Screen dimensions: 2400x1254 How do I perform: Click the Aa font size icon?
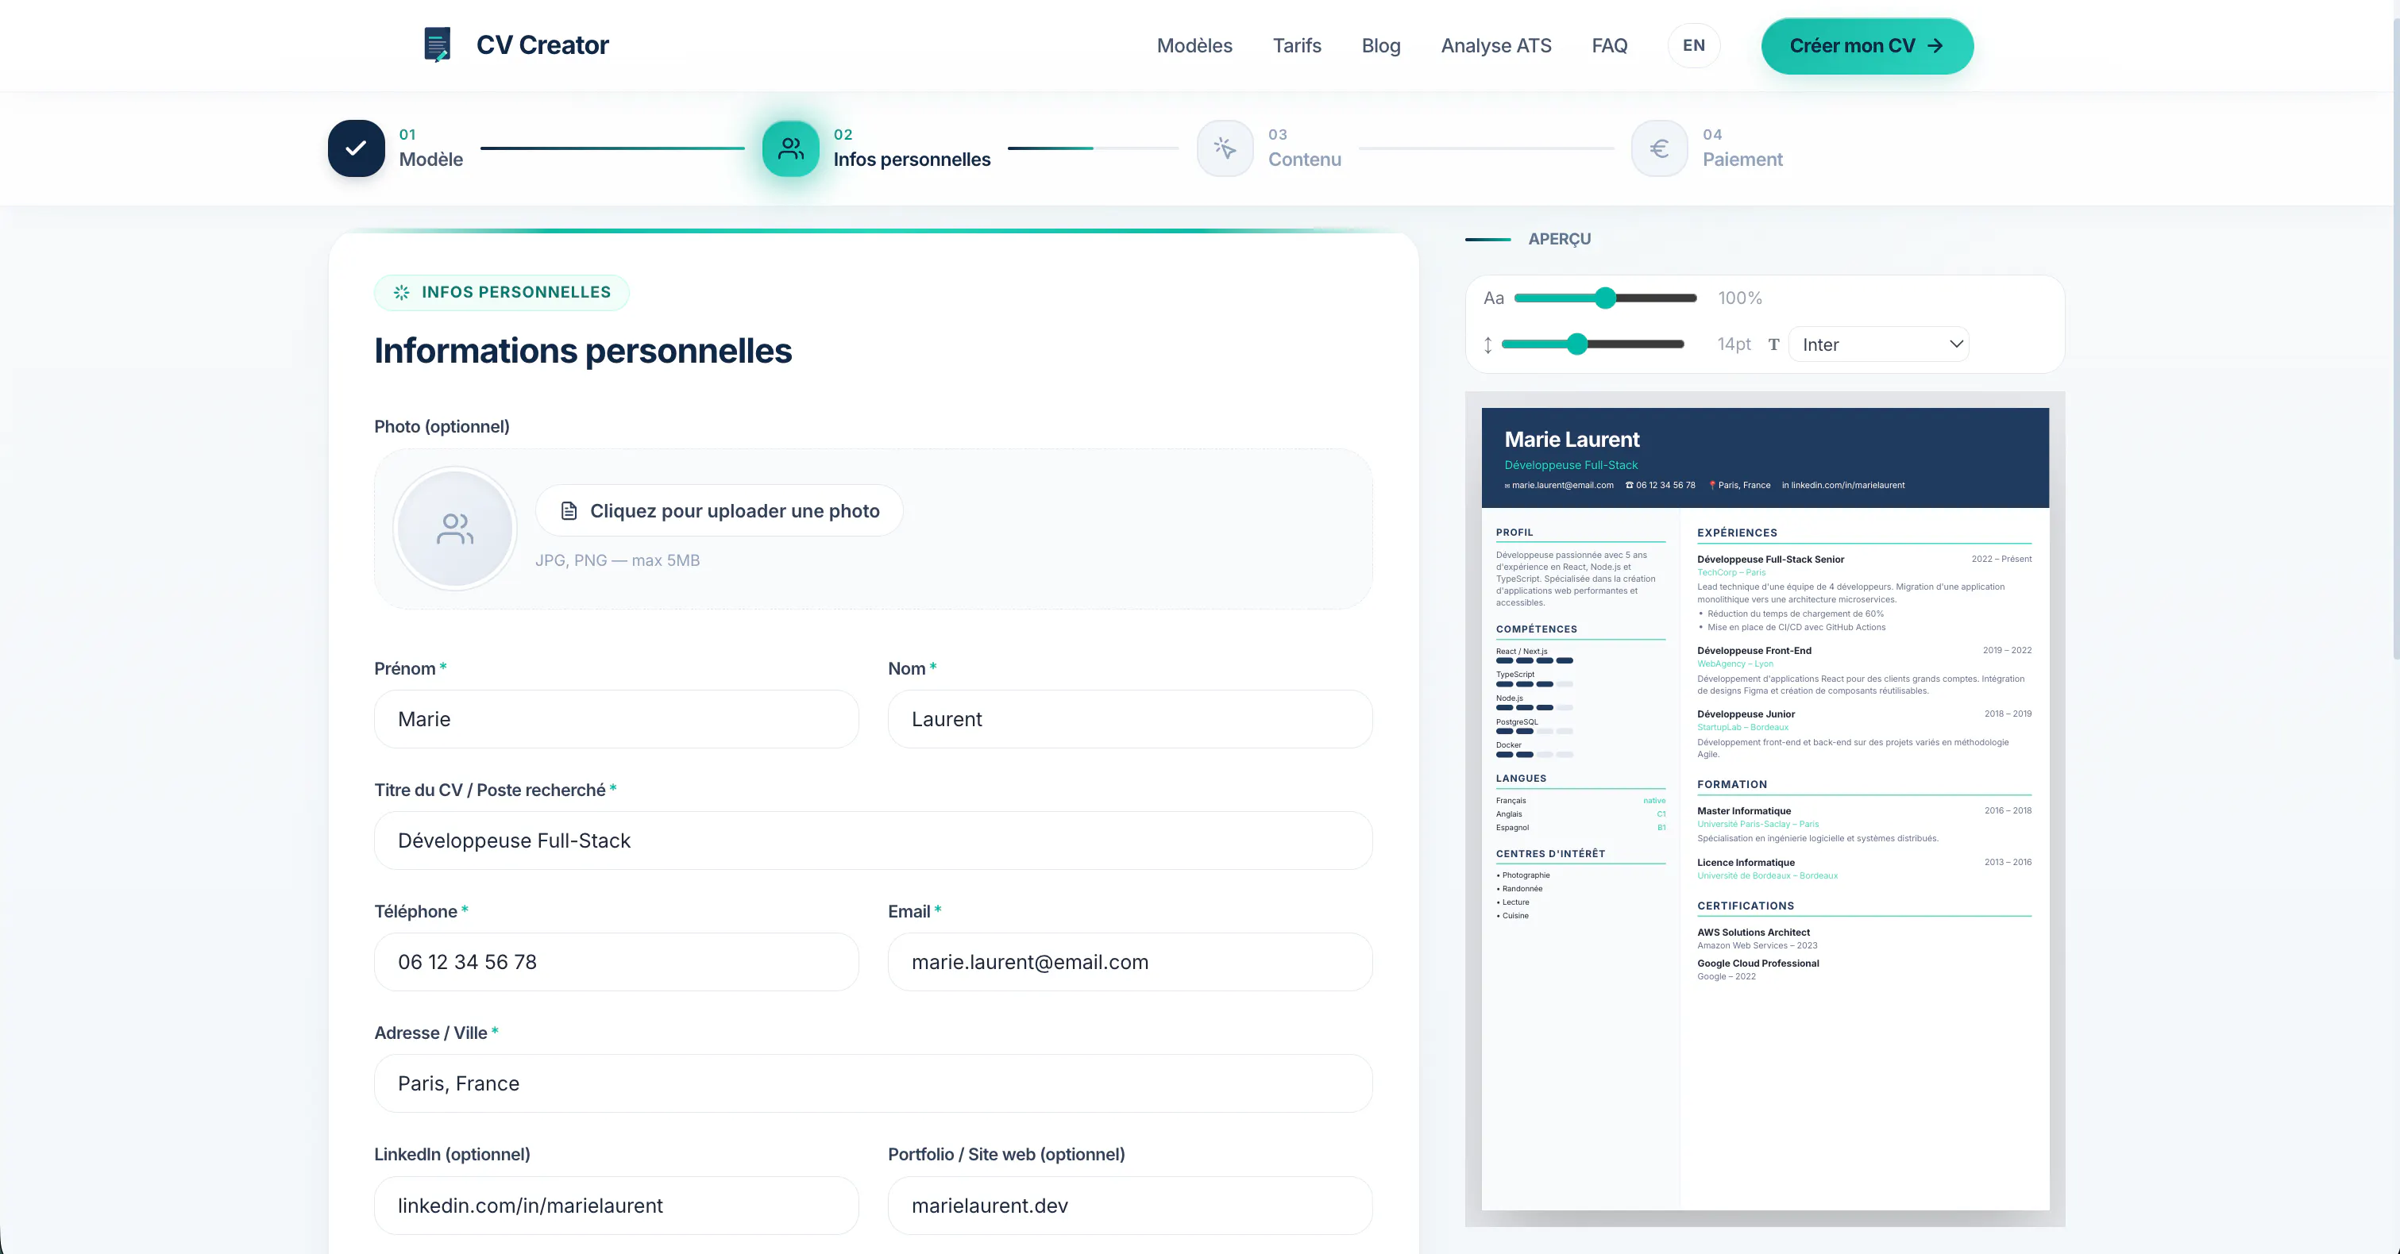(1494, 298)
